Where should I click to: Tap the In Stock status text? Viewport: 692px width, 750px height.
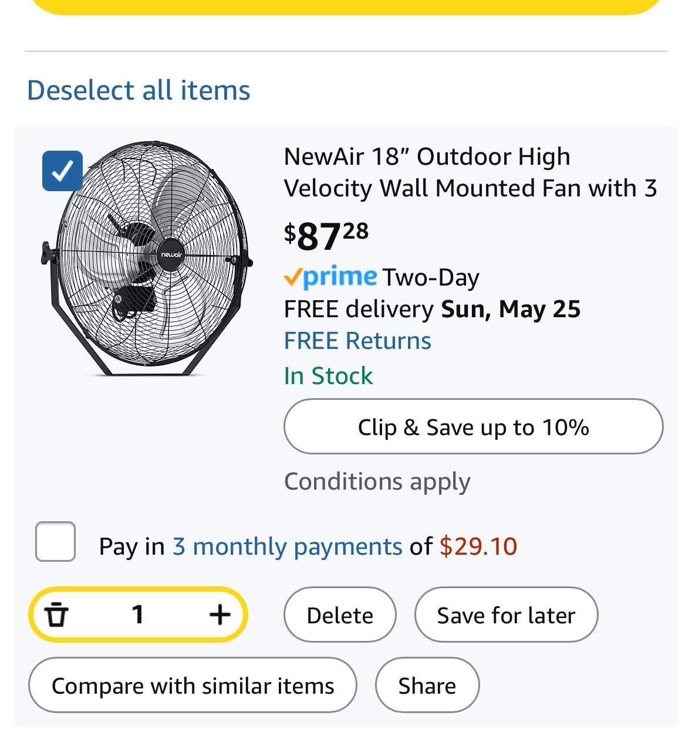click(x=328, y=376)
